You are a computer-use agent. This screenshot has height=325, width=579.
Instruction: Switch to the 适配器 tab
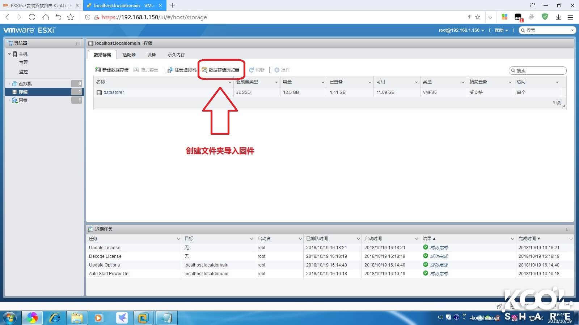[x=128, y=55]
